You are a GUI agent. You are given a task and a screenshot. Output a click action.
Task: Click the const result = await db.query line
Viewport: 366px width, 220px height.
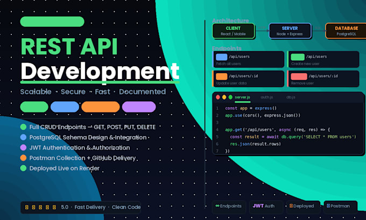[293, 137]
